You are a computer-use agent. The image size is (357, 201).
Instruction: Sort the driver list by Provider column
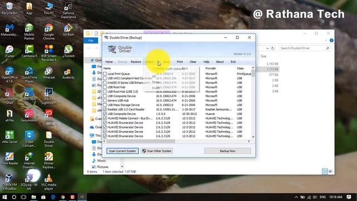(211, 68)
